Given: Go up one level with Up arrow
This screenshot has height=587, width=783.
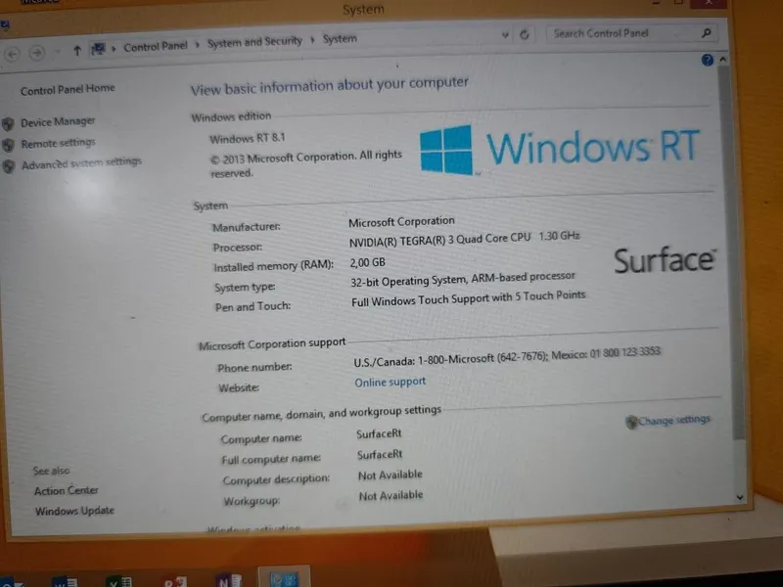Looking at the screenshot, I should (77, 51).
